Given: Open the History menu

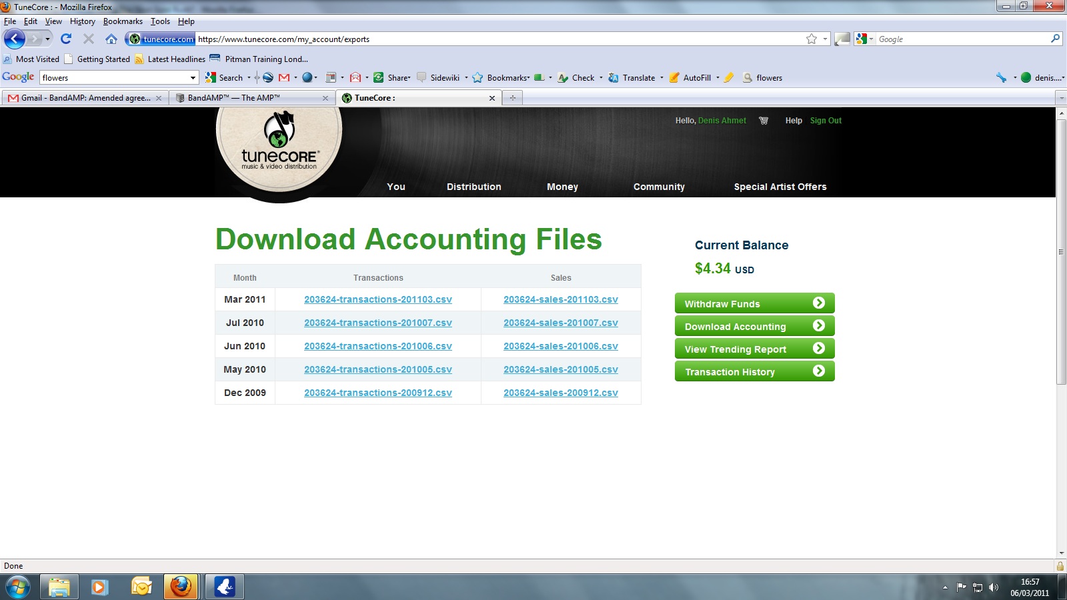Looking at the screenshot, I should tap(83, 21).
